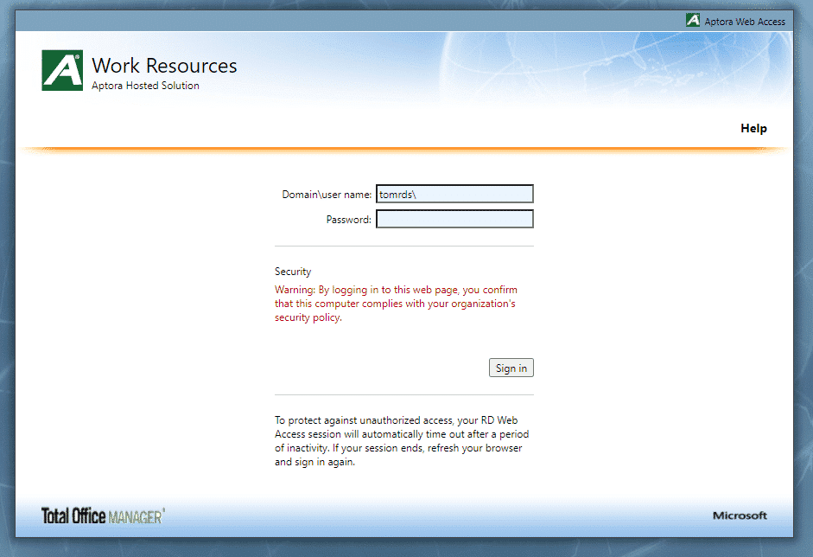This screenshot has height=557, width=813.
Task: Open the Help link
Action: pyautogui.click(x=753, y=128)
